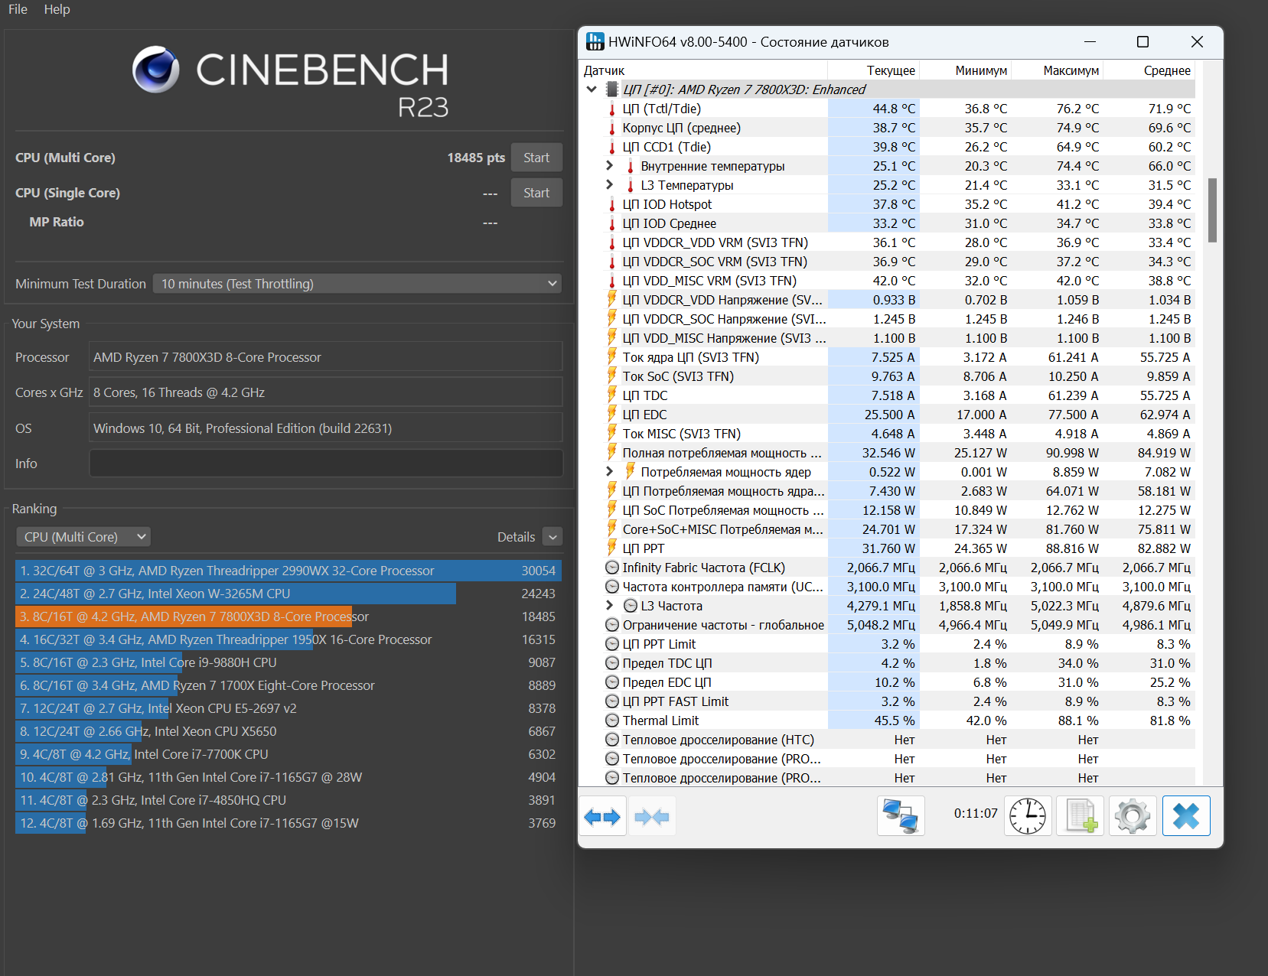Start logging with the sheet-plus icon
Image resolution: width=1268 pixels, height=976 pixels.
point(1081,816)
